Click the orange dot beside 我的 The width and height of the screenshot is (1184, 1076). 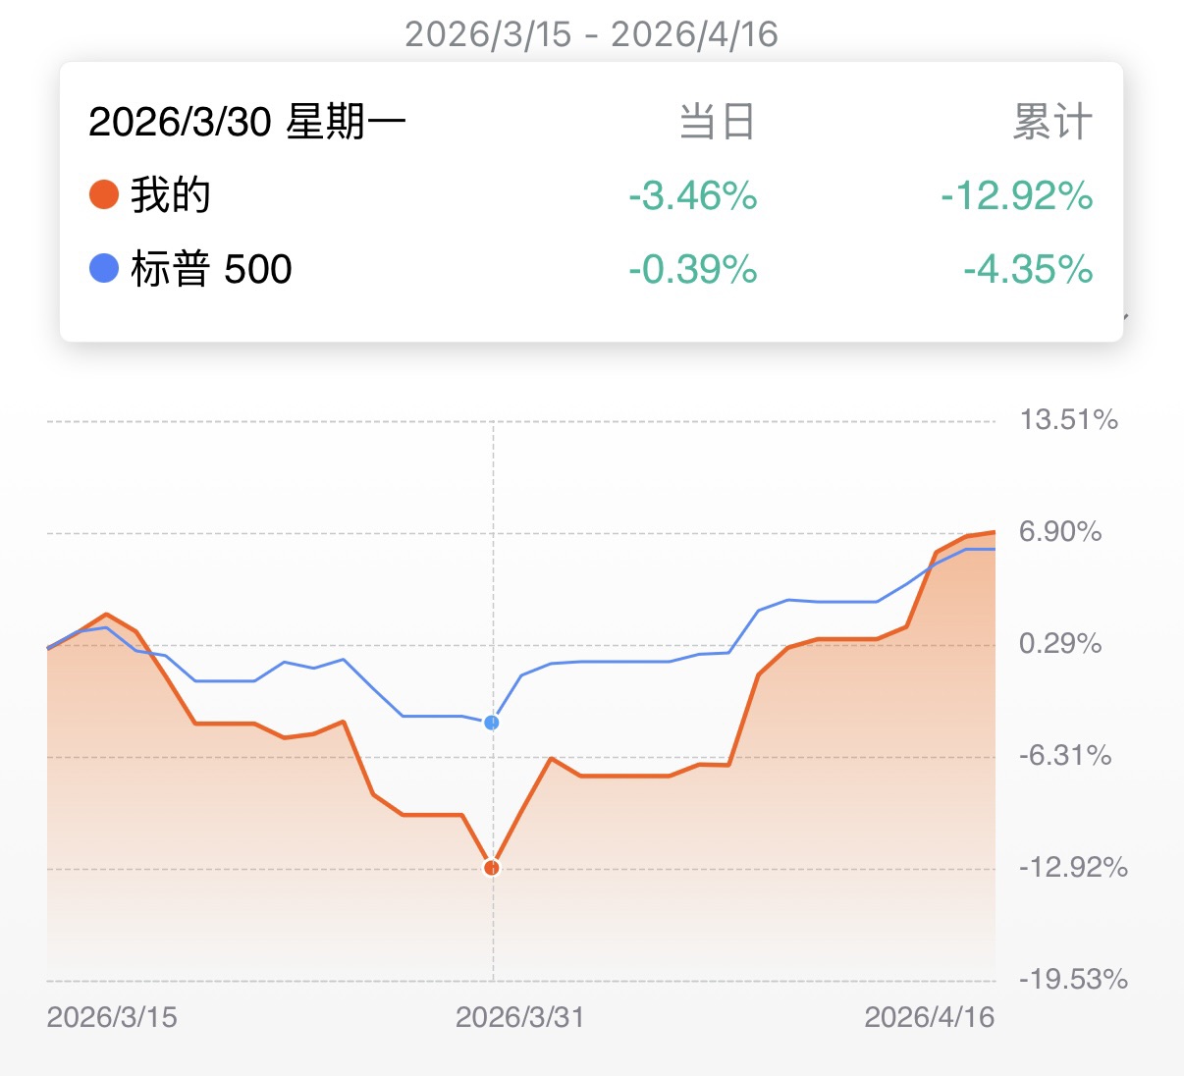click(x=104, y=194)
